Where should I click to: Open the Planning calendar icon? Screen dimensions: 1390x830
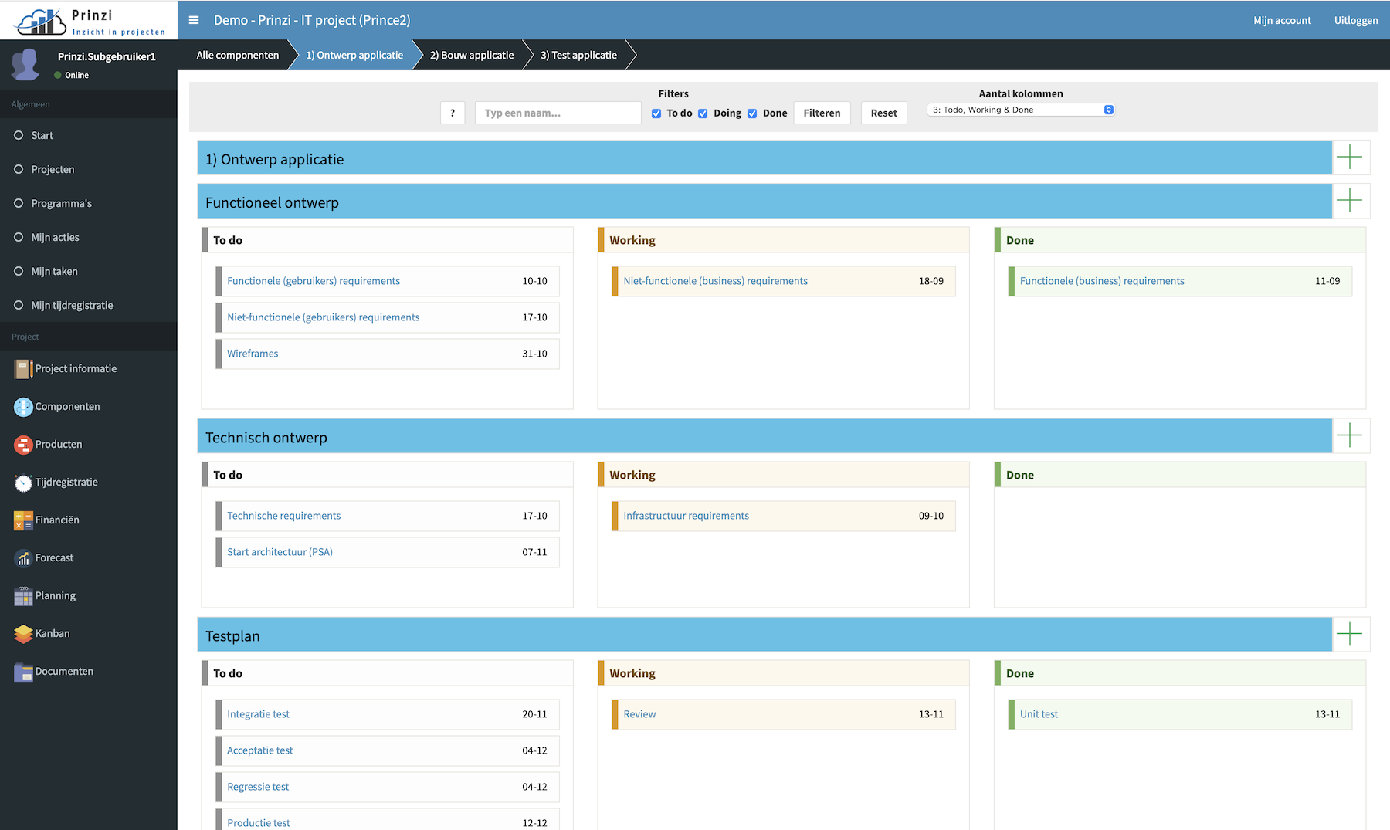(x=23, y=596)
